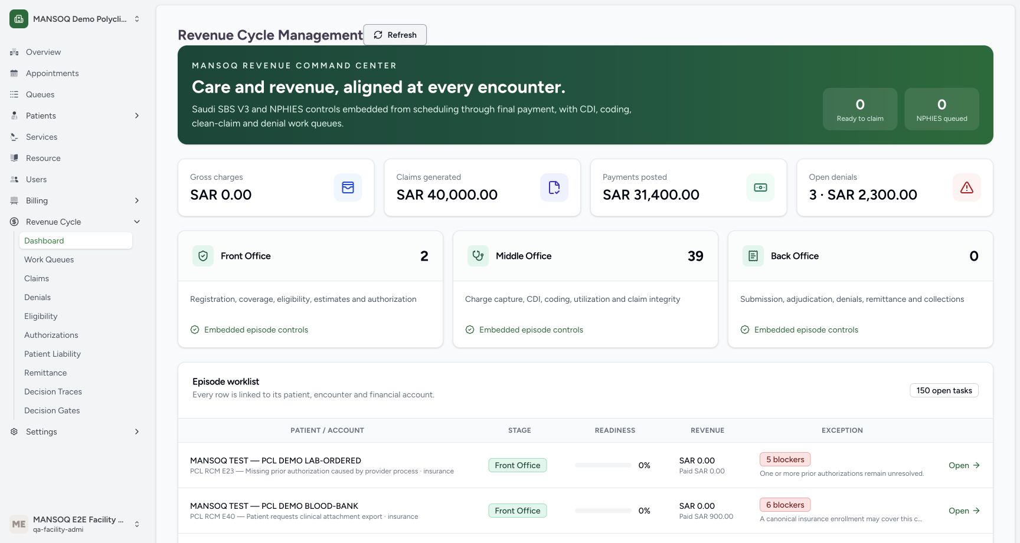Click the Resource sidebar icon

(x=14, y=158)
